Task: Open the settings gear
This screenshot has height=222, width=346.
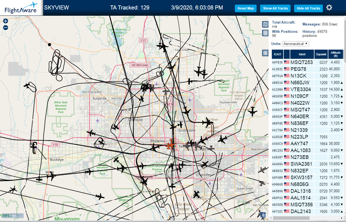Action: [x=329, y=7]
